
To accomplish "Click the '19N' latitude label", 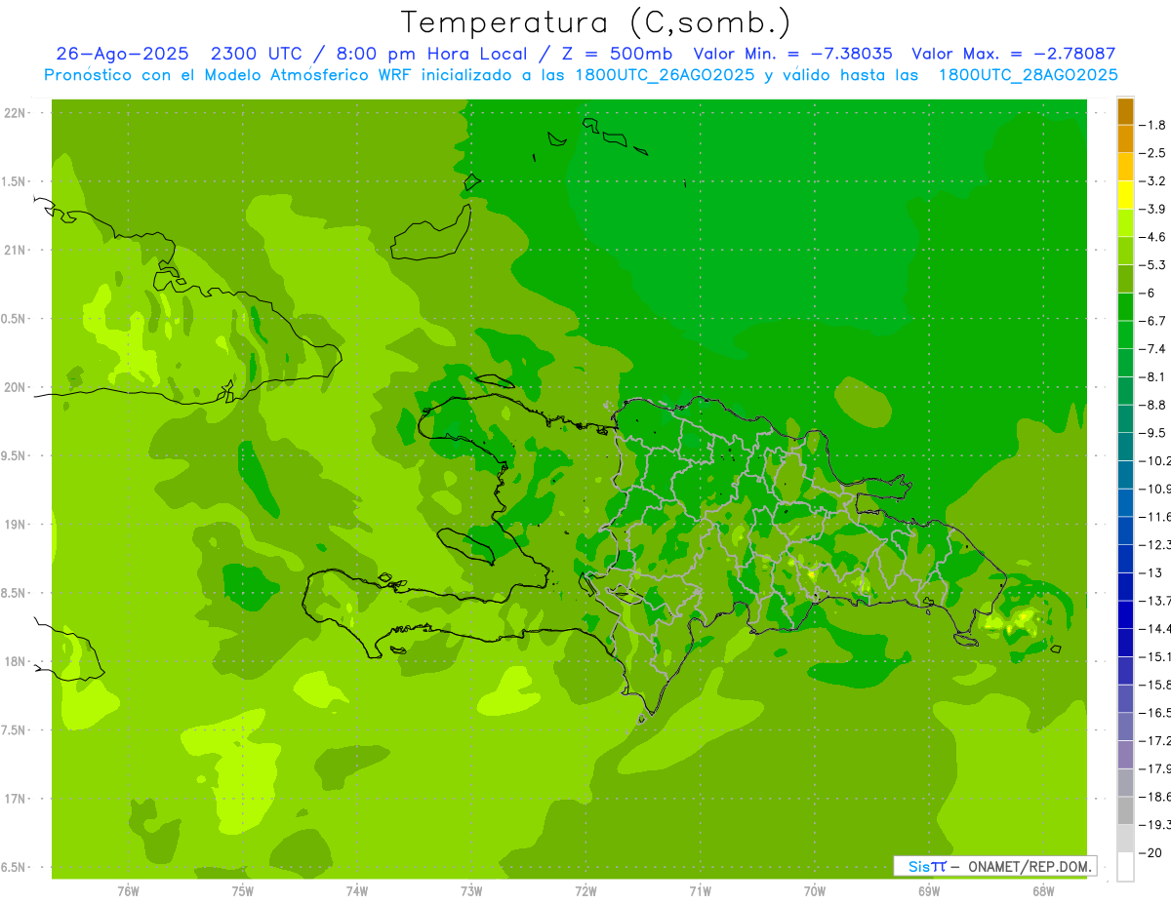I will 15,524.
